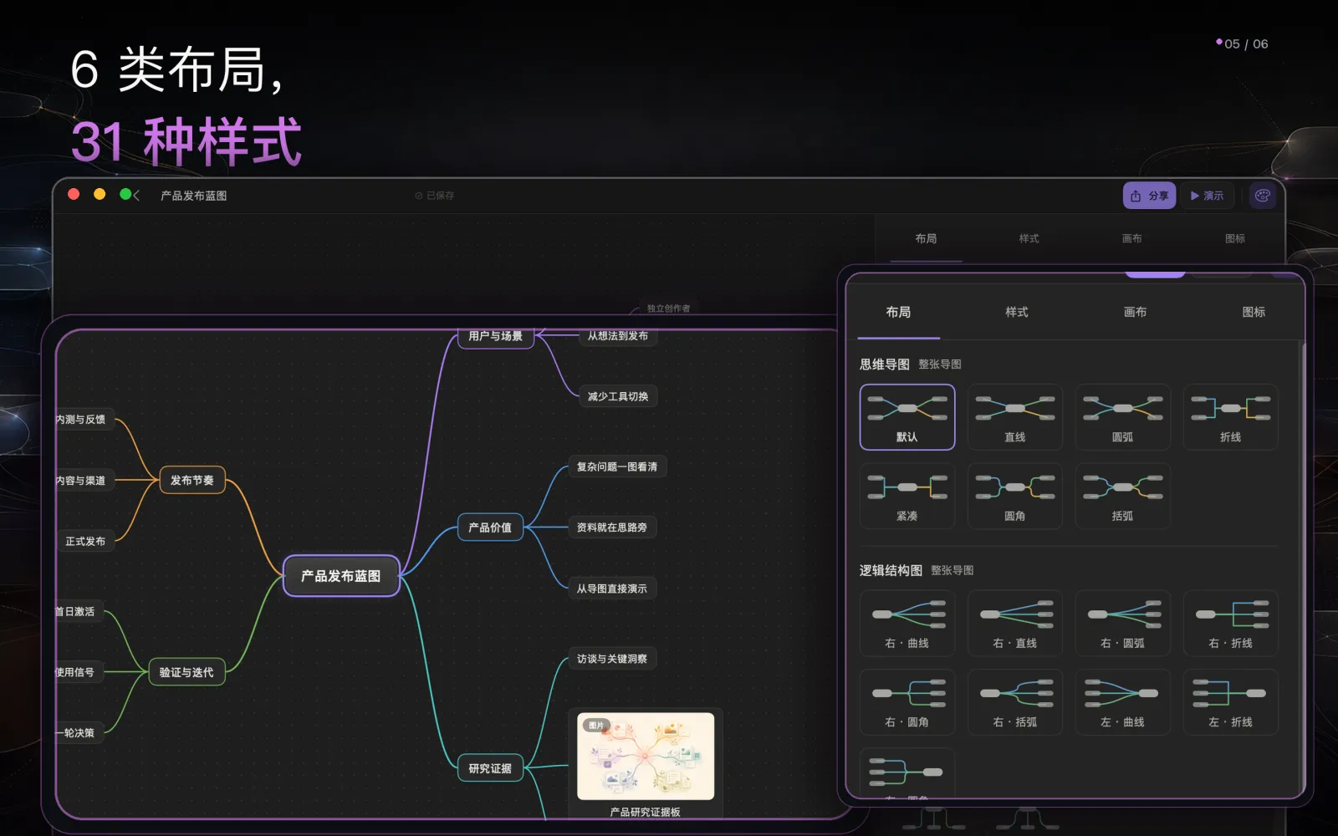1338x836 pixels.
Task: Select the 验证与迭代 branch node
Action: [186, 672]
